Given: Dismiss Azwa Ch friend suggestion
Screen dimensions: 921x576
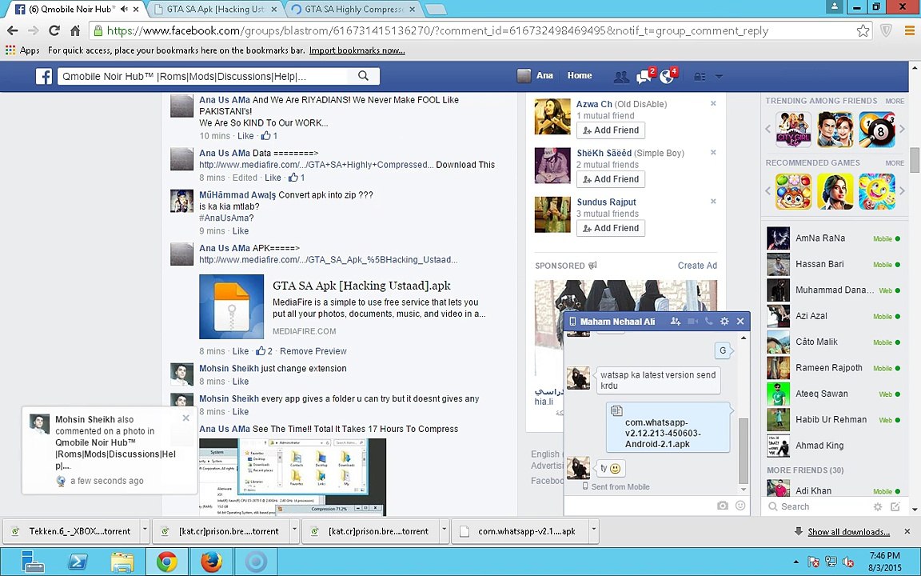Looking at the screenshot, I should point(713,103).
